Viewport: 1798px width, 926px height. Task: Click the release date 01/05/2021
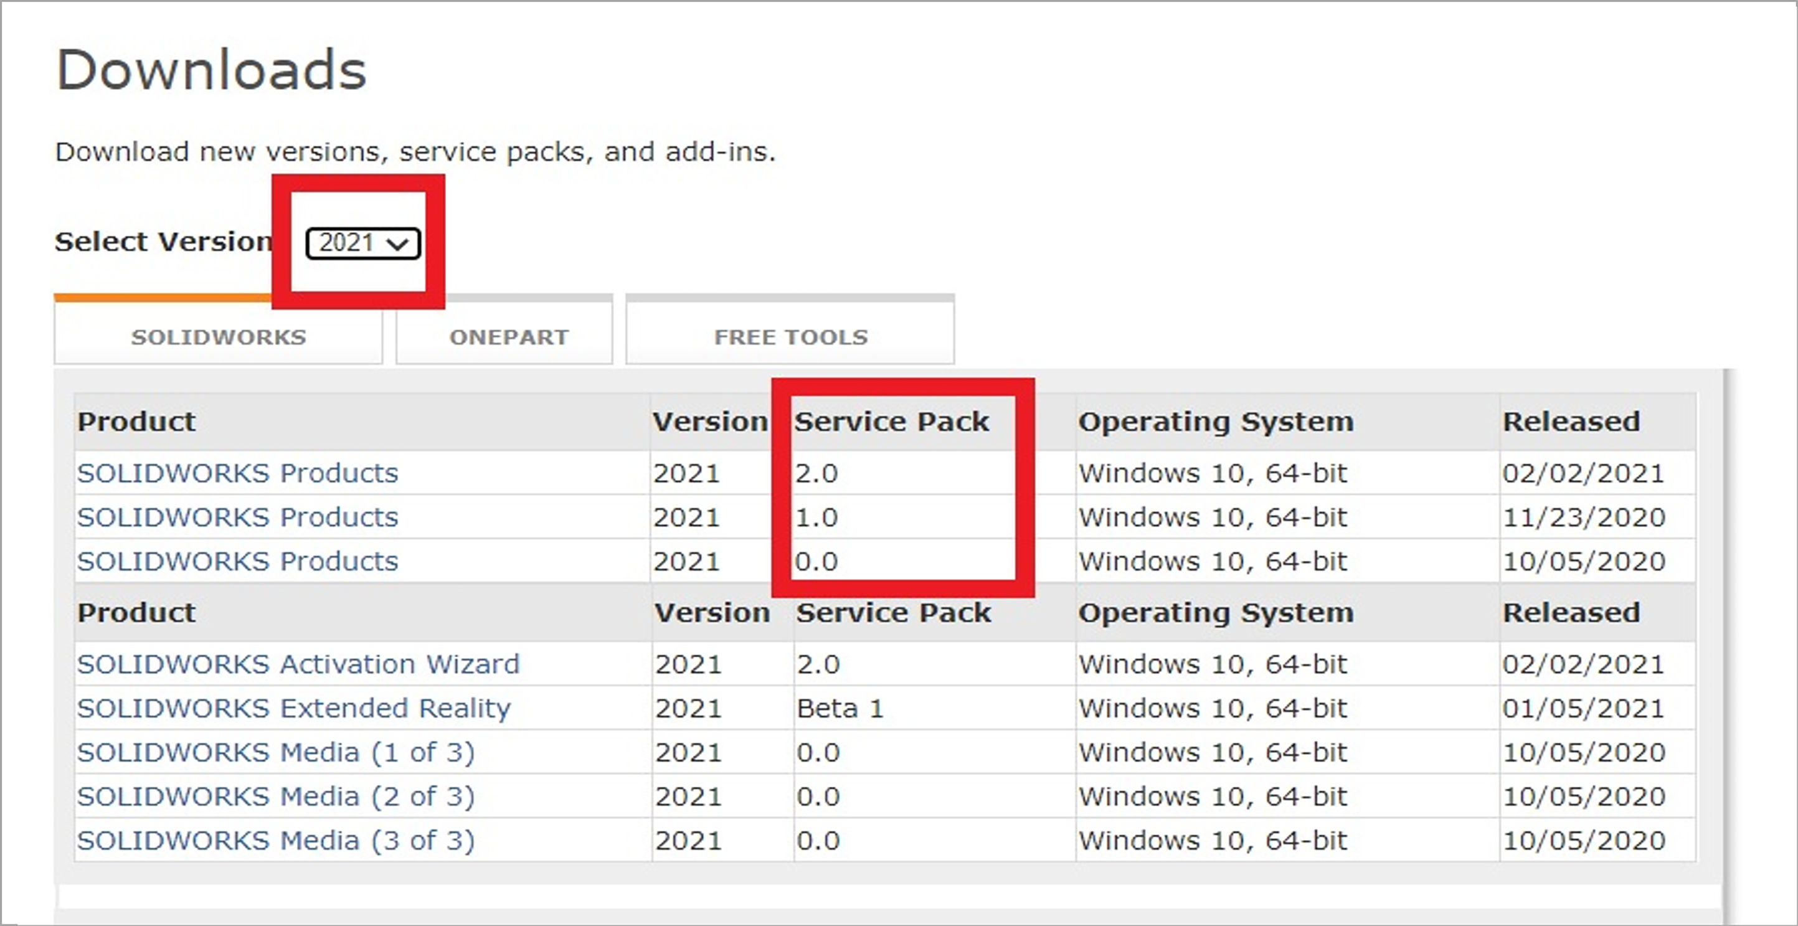pos(1583,708)
